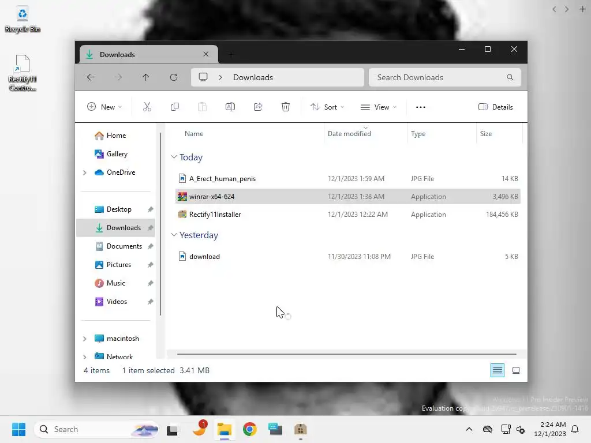Click the address bar chevron before Downloads
Viewport: 591px width, 443px height.
[220, 77]
